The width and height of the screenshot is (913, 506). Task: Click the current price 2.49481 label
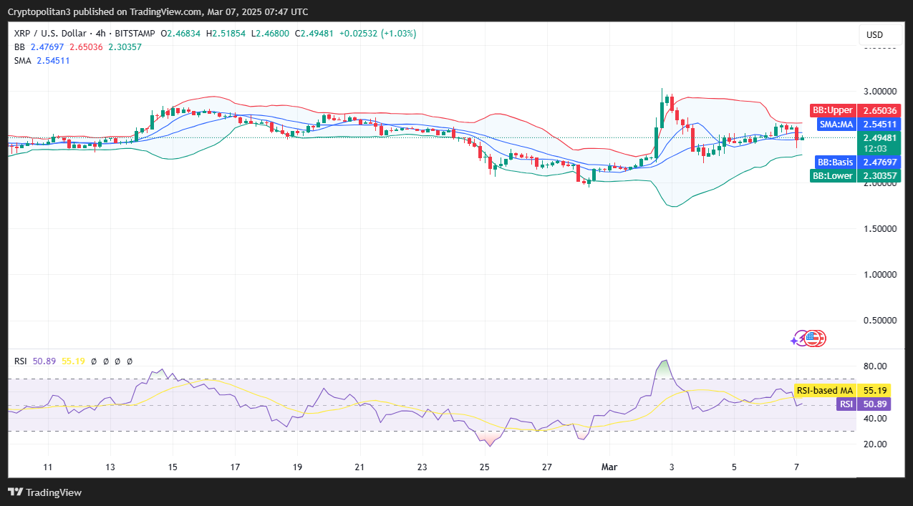point(881,138)
